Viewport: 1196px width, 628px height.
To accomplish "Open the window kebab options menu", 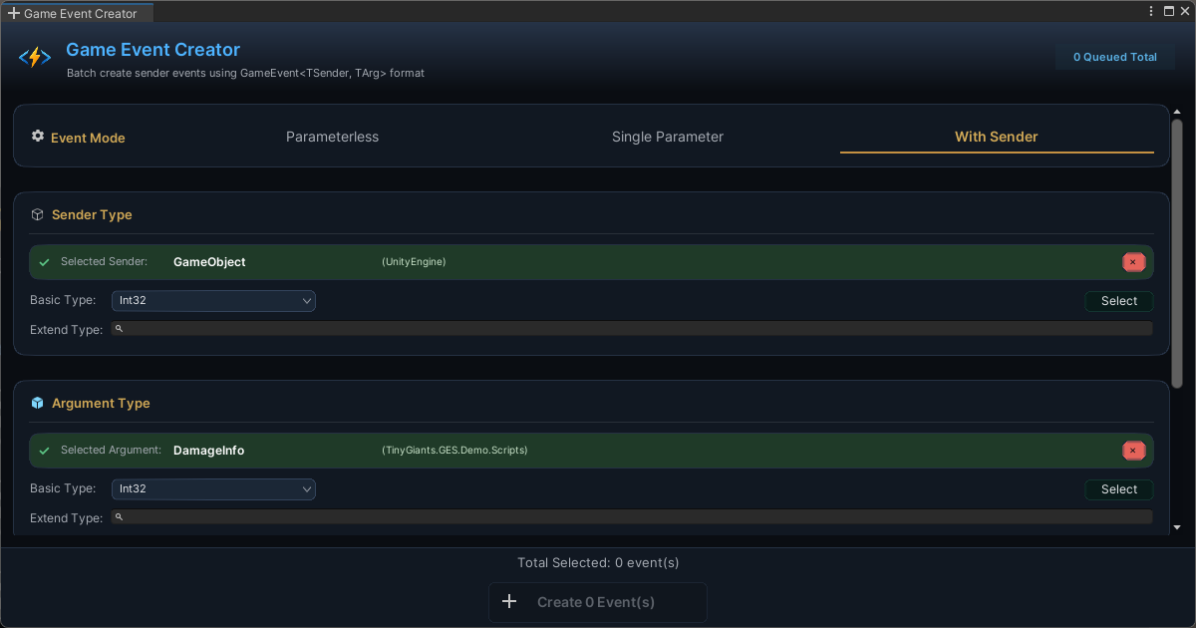I will click(x=1151, y=11).
